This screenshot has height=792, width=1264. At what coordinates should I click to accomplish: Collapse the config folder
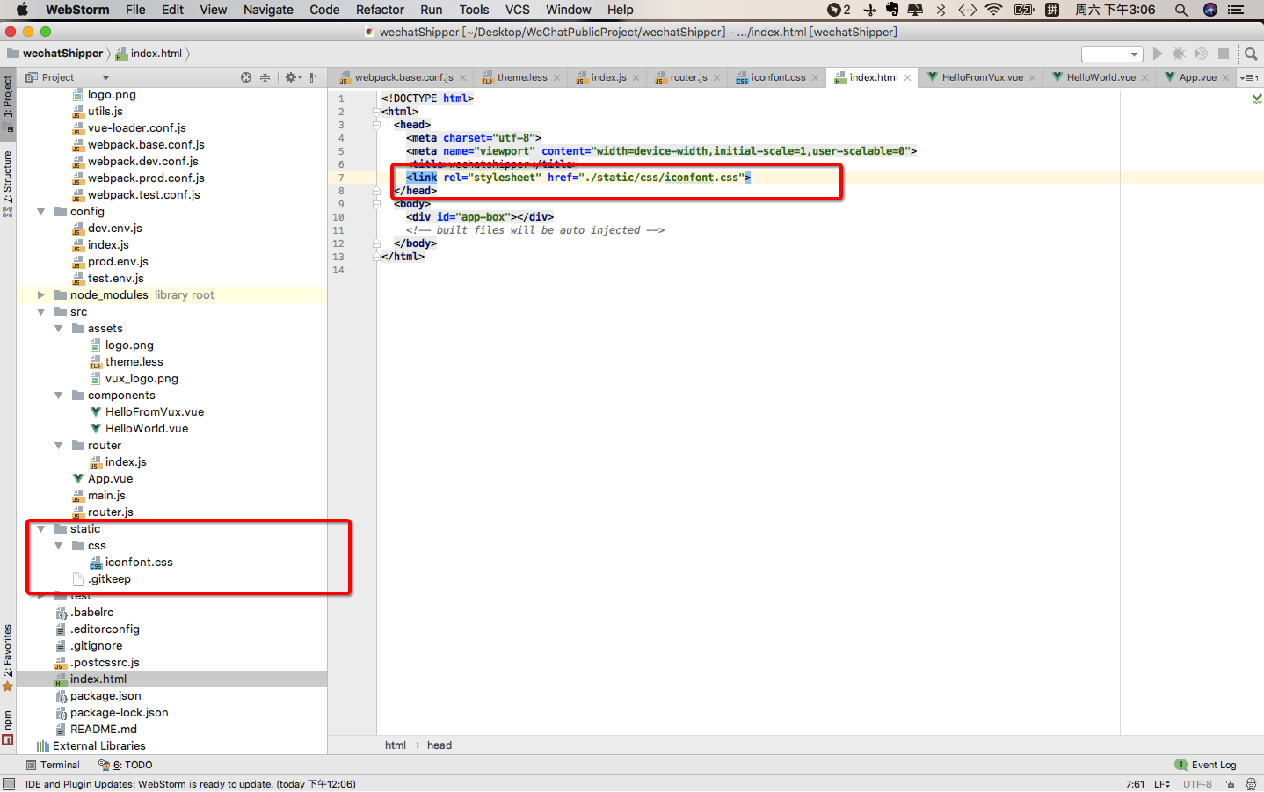click(40, 212)
